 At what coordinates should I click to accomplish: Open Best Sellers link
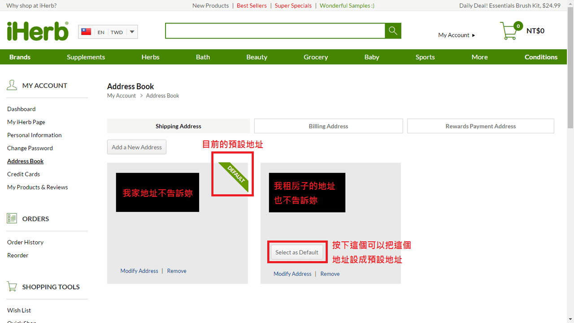click(x=252, y=5)
